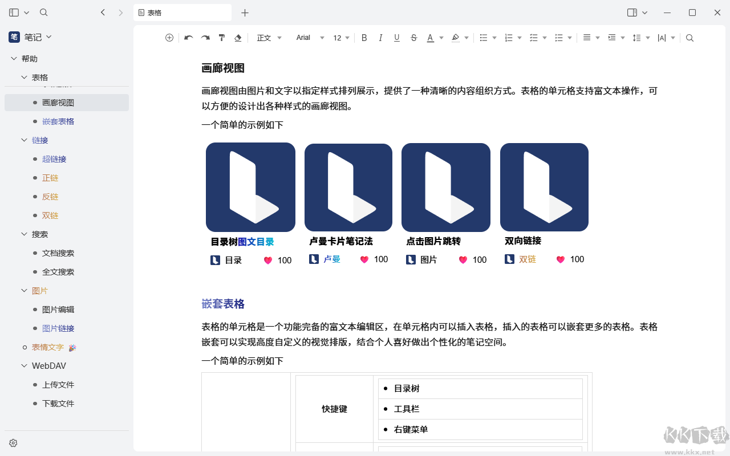Click the sidebar search magnifier icon

point(44,13)
